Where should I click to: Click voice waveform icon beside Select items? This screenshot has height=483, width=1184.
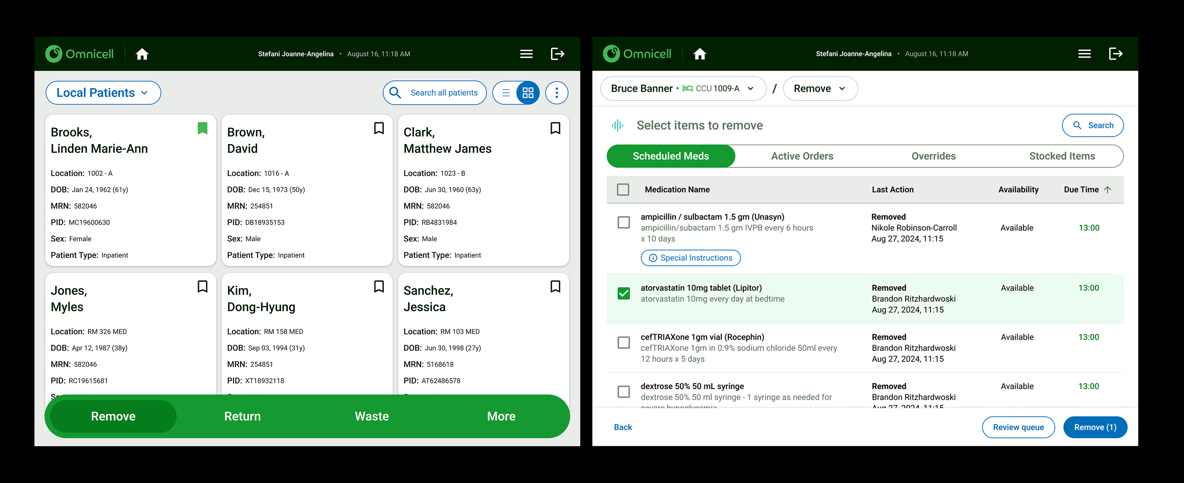617,126
